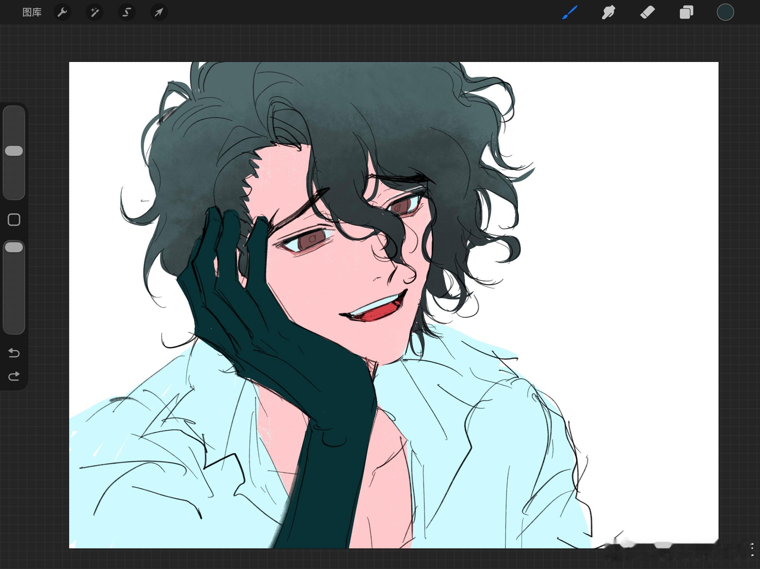This screenshot has width=760, height=569.
Task: Select the Brush tool
Action: (x=570, y=12)
